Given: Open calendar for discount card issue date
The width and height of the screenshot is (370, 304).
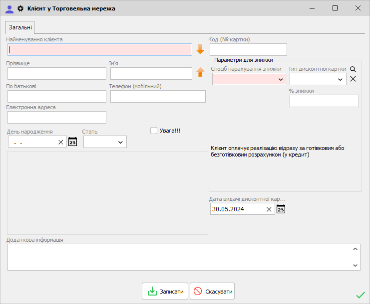Looking at the screenshot, I should (281, 209).
